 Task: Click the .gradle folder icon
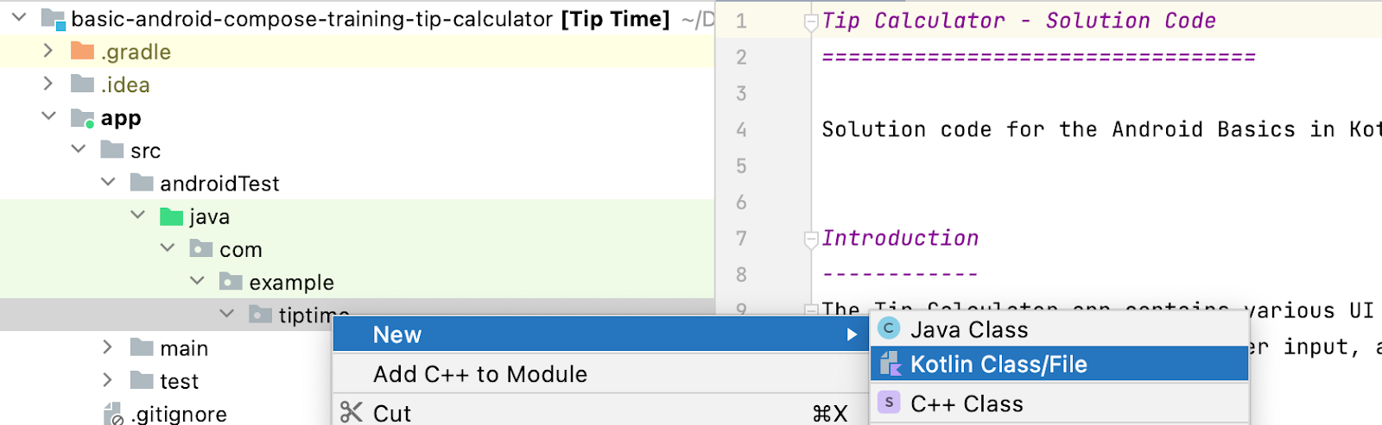click(82, 52)
